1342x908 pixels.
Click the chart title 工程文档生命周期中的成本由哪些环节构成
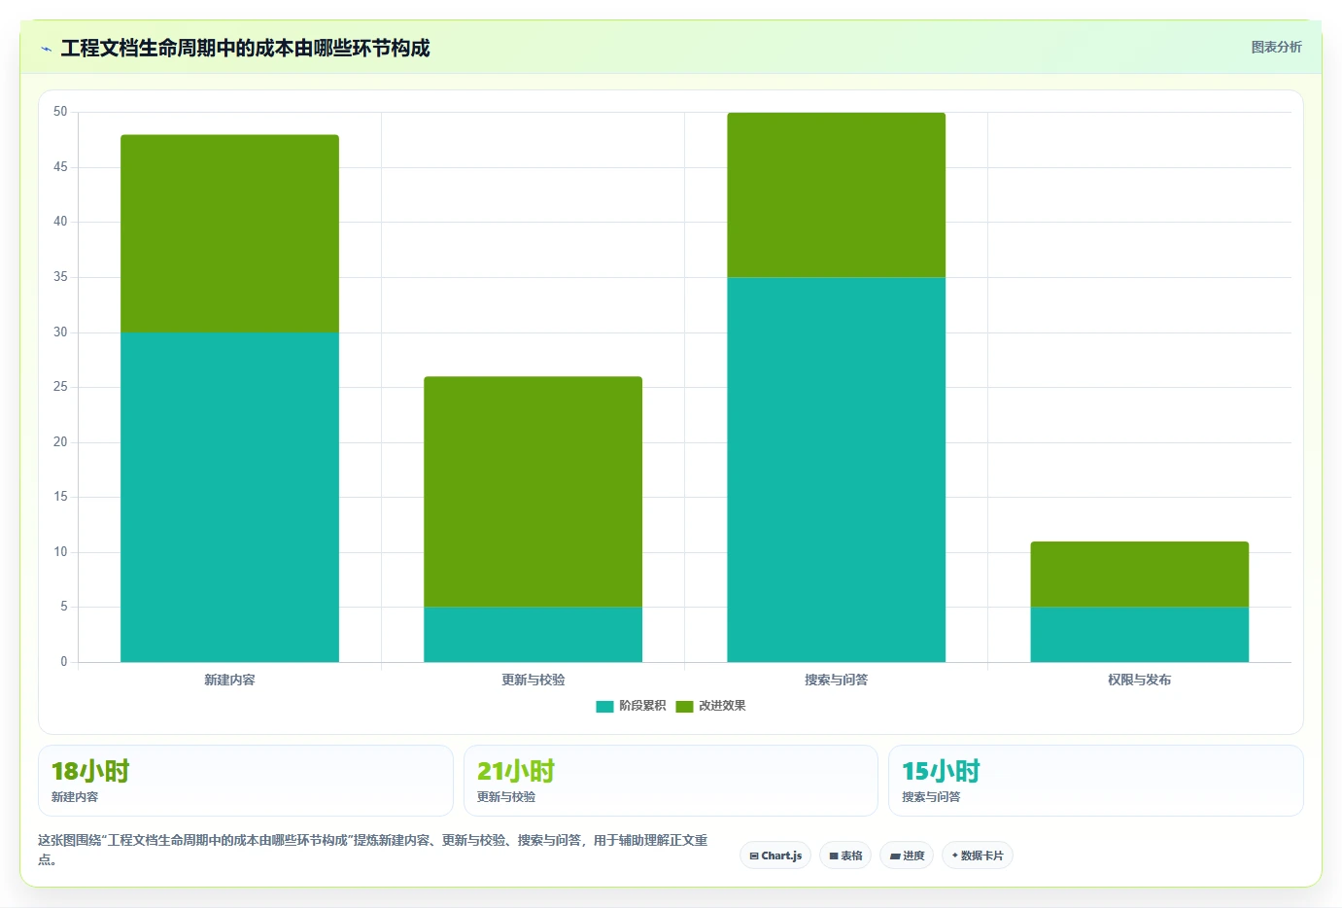pyautogui.click(x=245, y=48)
